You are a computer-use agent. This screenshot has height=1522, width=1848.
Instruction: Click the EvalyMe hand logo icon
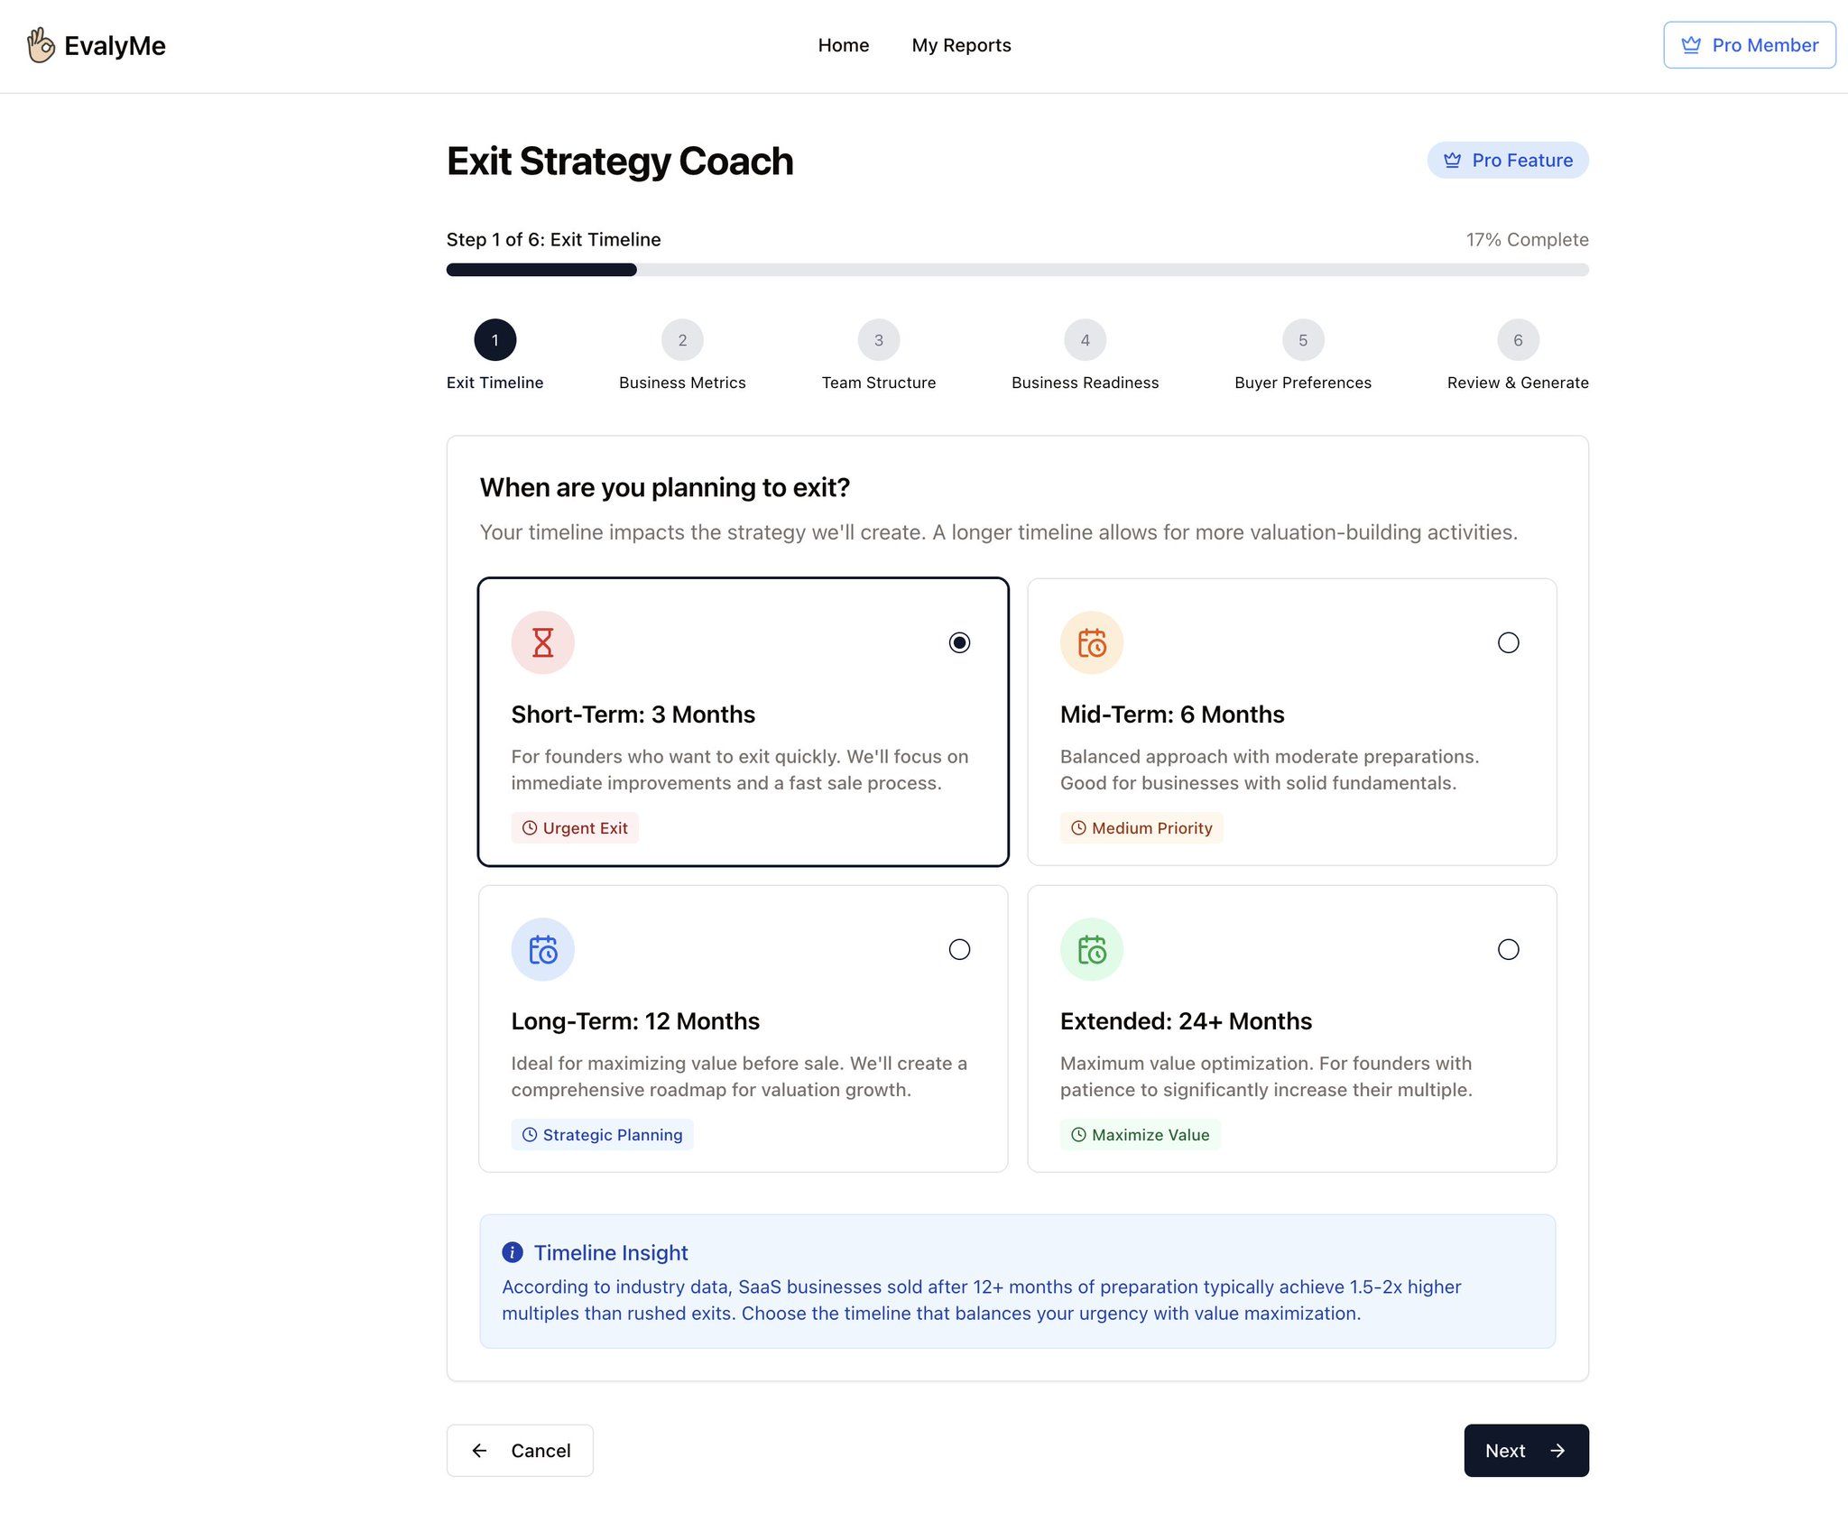41,45
